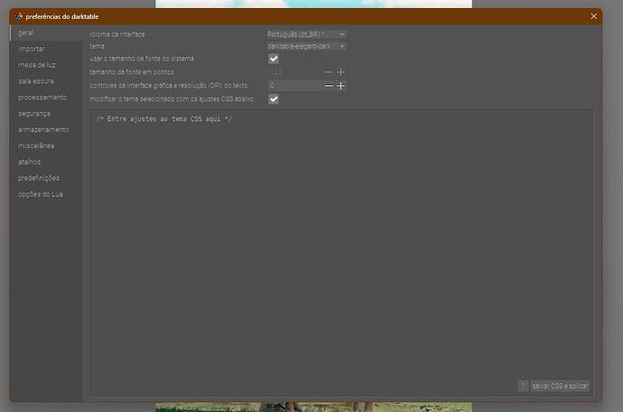Click the DPI resolution input field
This screenshot has height=412, width=623.
point(295,86)
